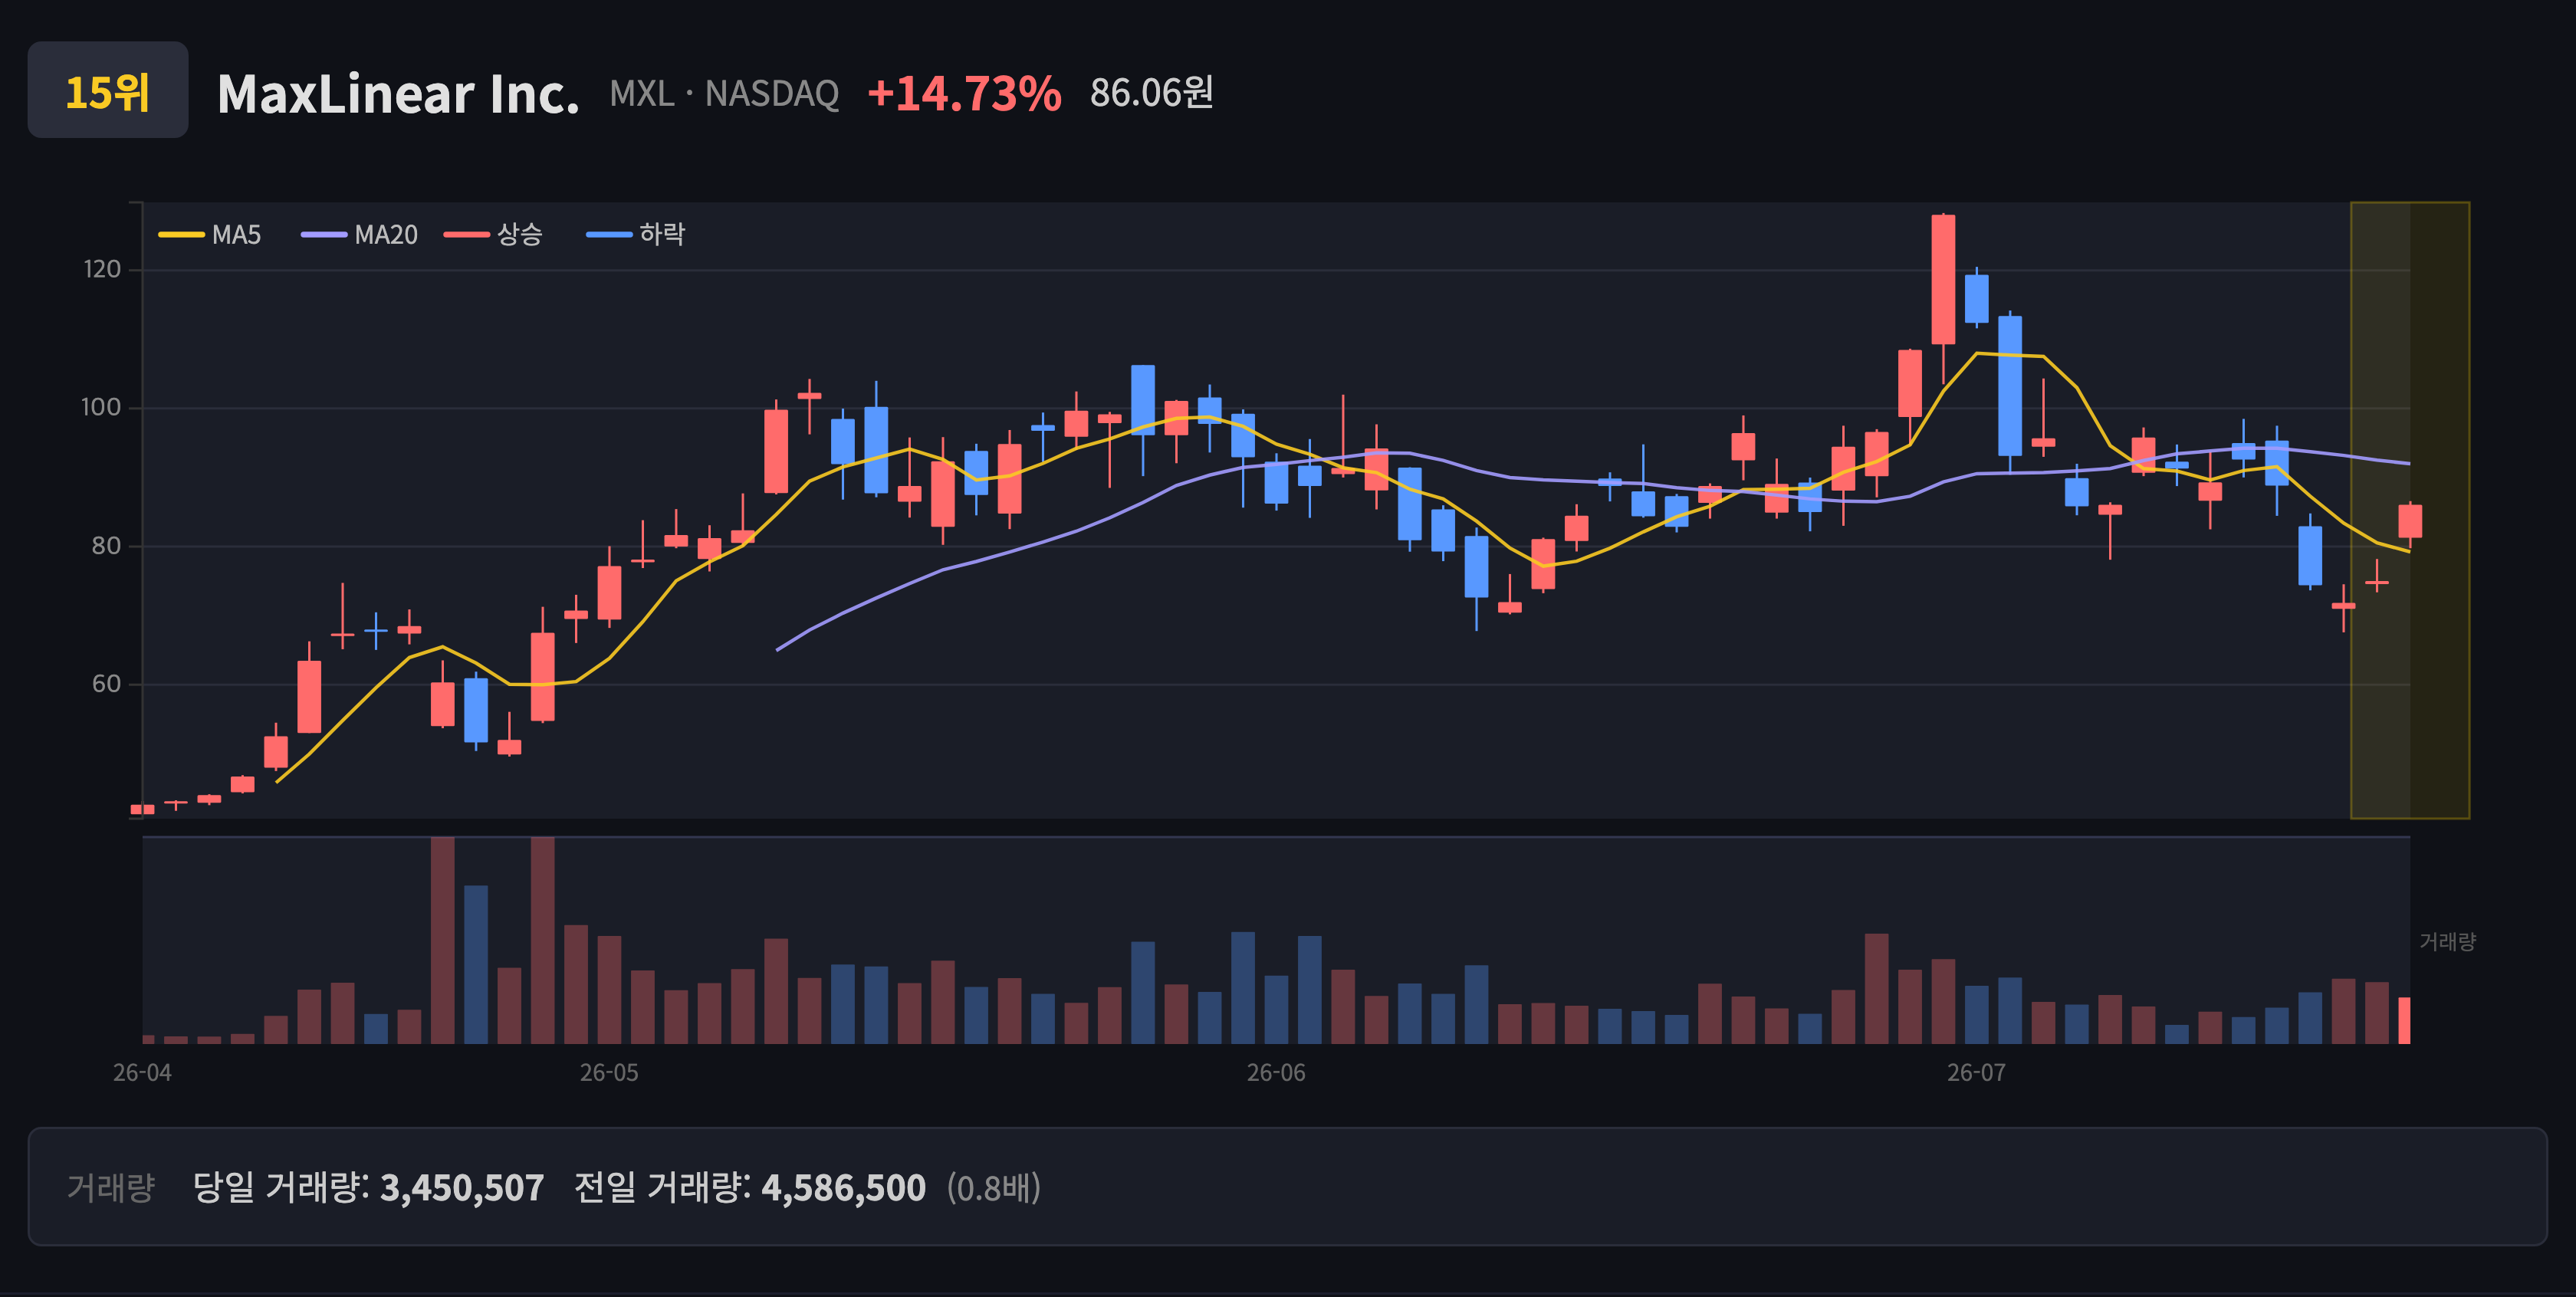The image size is (2576, 1297).
Task: Click the tallest red candlestick near 26-07
Action: pyautogui.click(x=1943, y=280)
